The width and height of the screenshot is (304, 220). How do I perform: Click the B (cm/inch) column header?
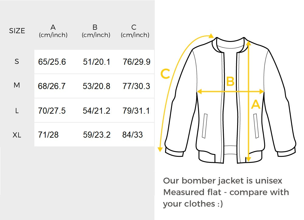click(x=95, y=31)
